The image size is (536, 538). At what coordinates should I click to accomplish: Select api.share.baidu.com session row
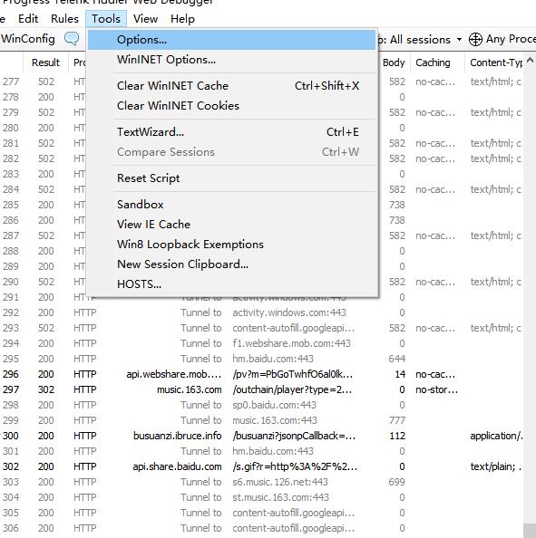pyautogui.click(x=261, y=466)
